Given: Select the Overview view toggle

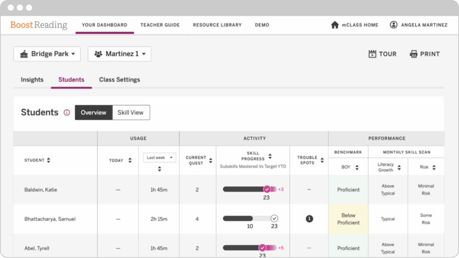Looking at the screenshot, I should pyautogui.click(x=94, y=112).
